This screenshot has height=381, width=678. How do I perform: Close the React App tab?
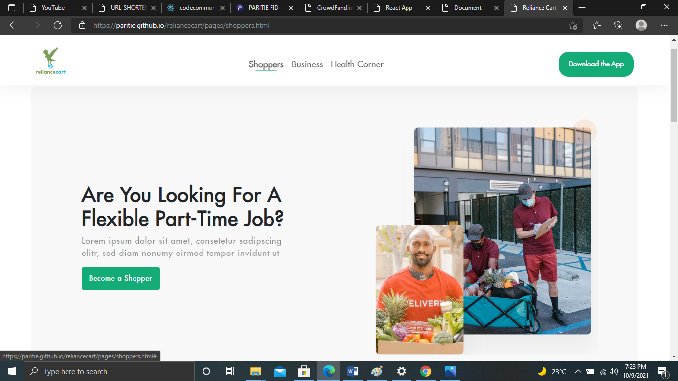pos(428,8)
